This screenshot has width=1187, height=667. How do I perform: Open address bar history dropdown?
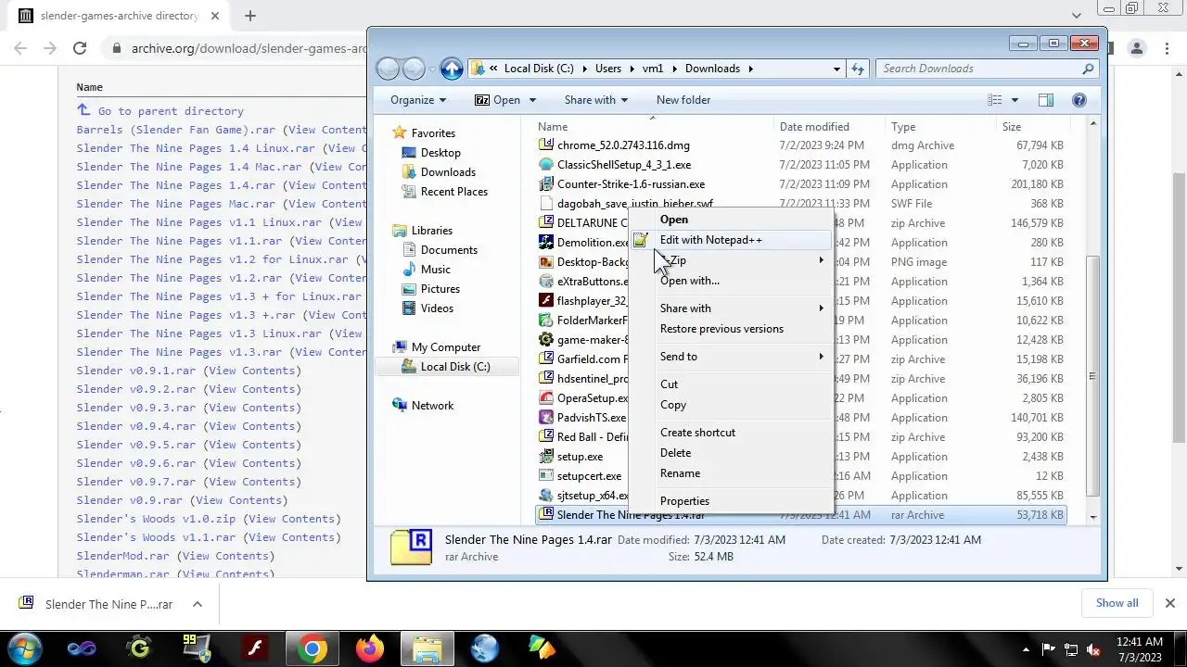(x=836, y=69)
